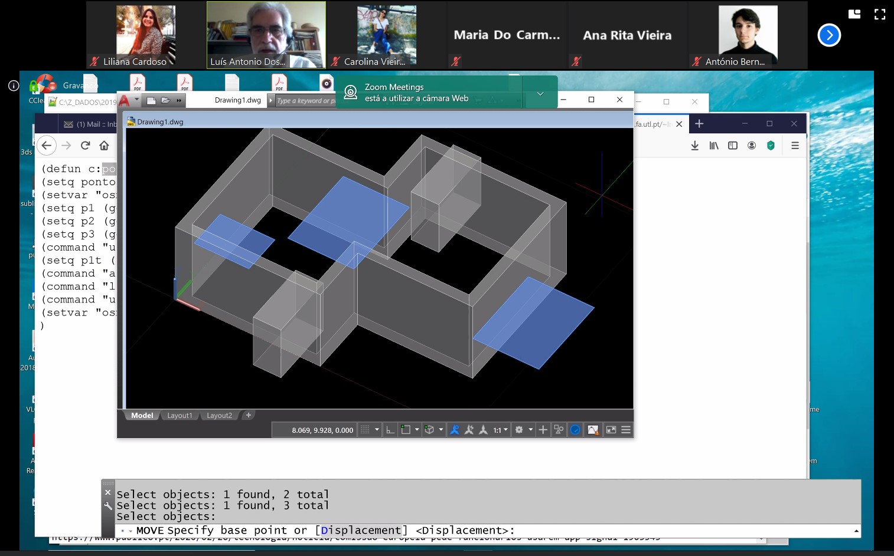Click the annotation monitor plus icon
The height and width of the screenshot is (556, 894).
pyautogui.click(x=543, y=430)
